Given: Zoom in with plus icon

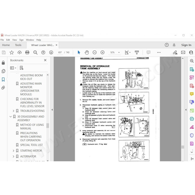Looking at the screenshot, I should [x=103, y=52].
